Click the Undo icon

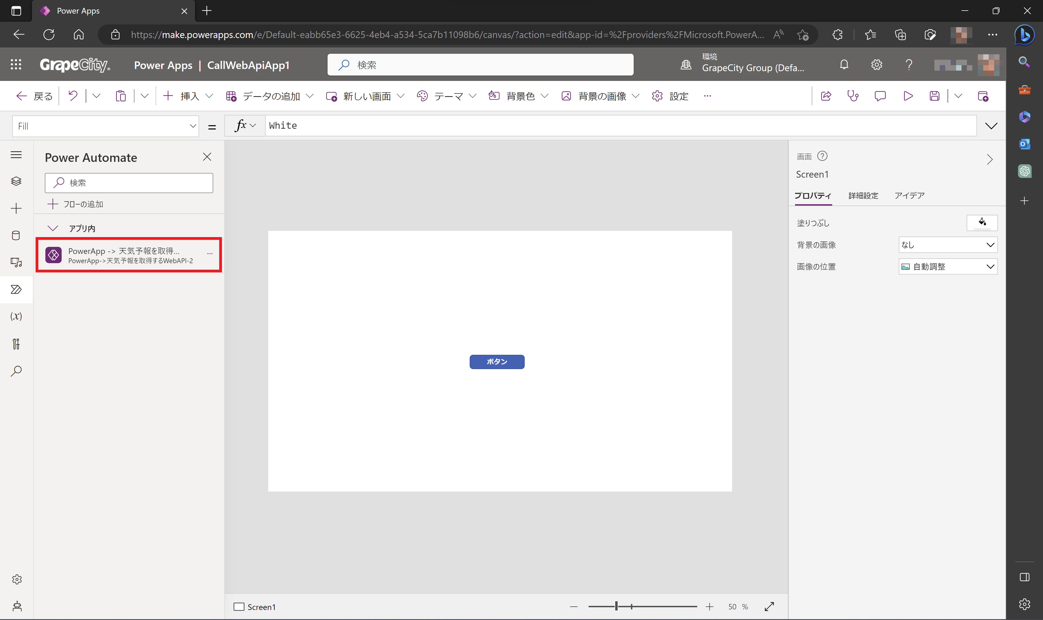(73, 96)
